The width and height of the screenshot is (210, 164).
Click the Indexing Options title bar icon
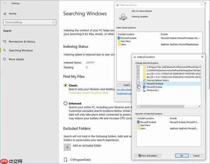tap(118, 5)
